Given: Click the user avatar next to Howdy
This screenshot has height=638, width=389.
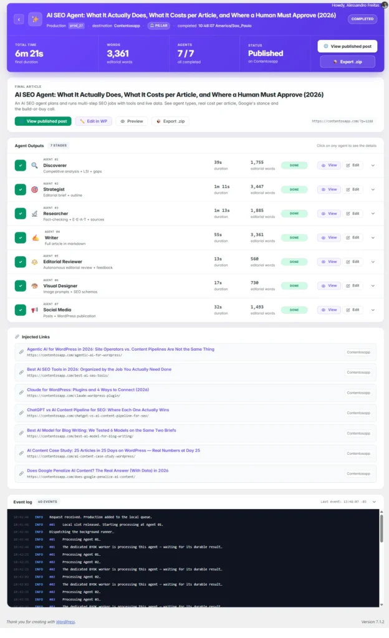Looking at the screenshot, I should pos(385,5).
